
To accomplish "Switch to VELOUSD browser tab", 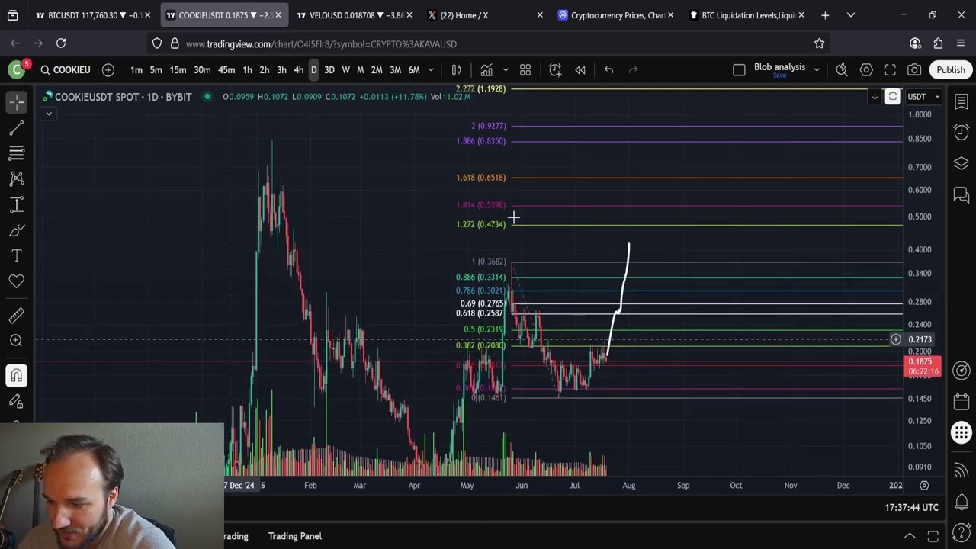I will [353, 15].
